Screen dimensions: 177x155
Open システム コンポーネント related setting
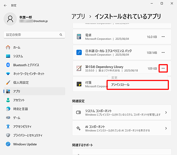[x=122, y=112]
